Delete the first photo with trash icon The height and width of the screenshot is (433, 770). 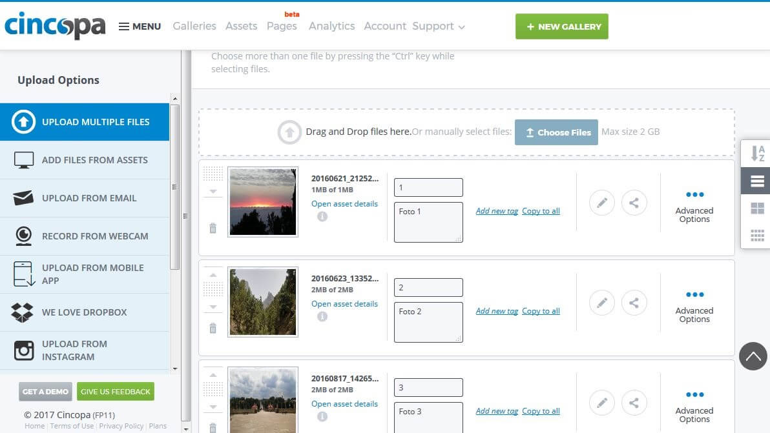coord(213,228)
